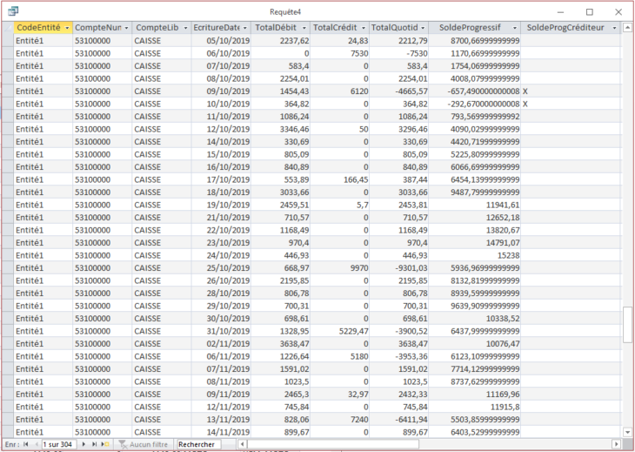Expand the TotalDébit column dropdown arrow
The height and width of the screenshot is (452, 635).
point(304,28)
